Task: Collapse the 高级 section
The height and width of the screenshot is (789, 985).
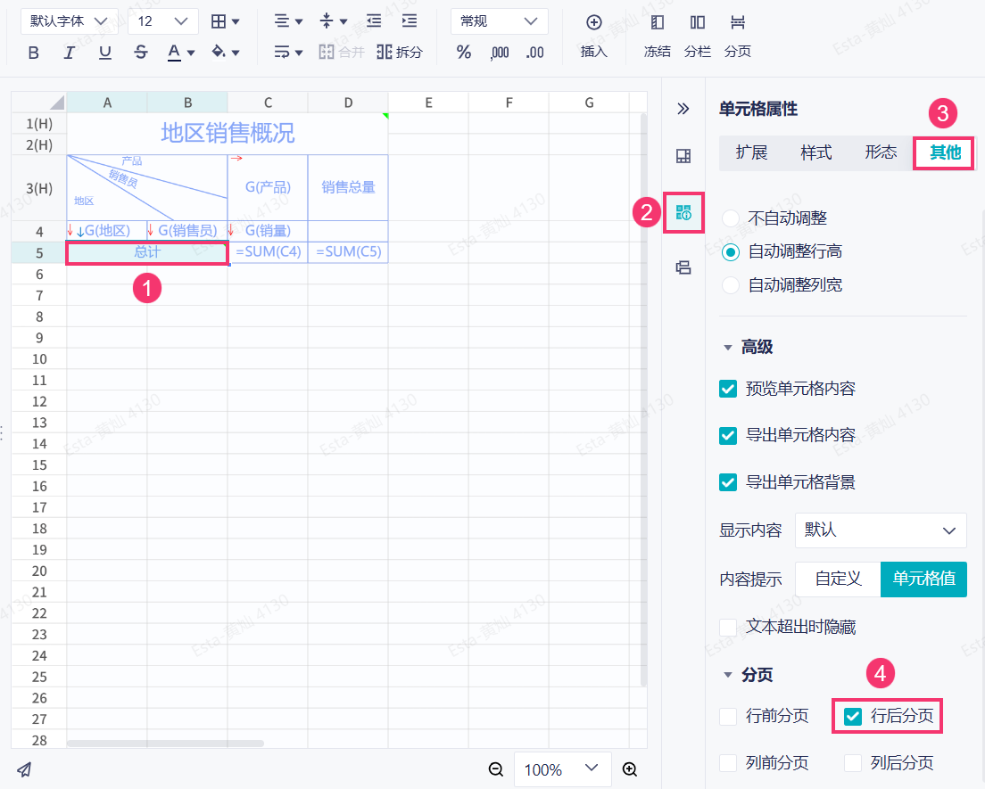Action: (x=728, y=347)
